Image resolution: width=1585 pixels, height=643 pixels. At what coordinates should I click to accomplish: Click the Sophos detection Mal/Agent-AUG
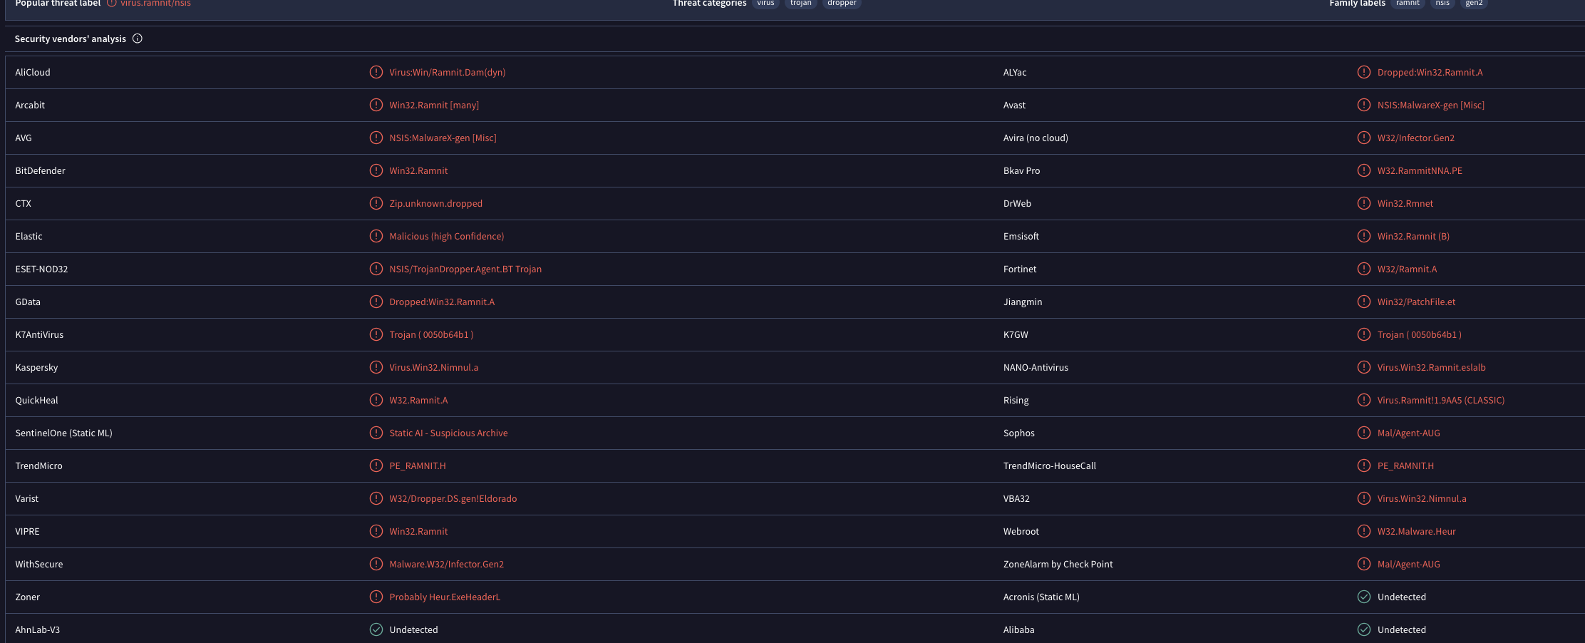coord(1408,433)
